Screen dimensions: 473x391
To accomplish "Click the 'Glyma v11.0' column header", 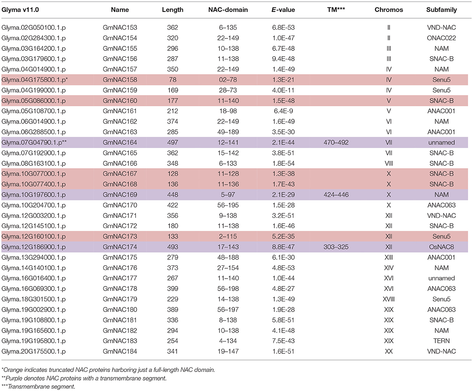I will coord(20,10).
